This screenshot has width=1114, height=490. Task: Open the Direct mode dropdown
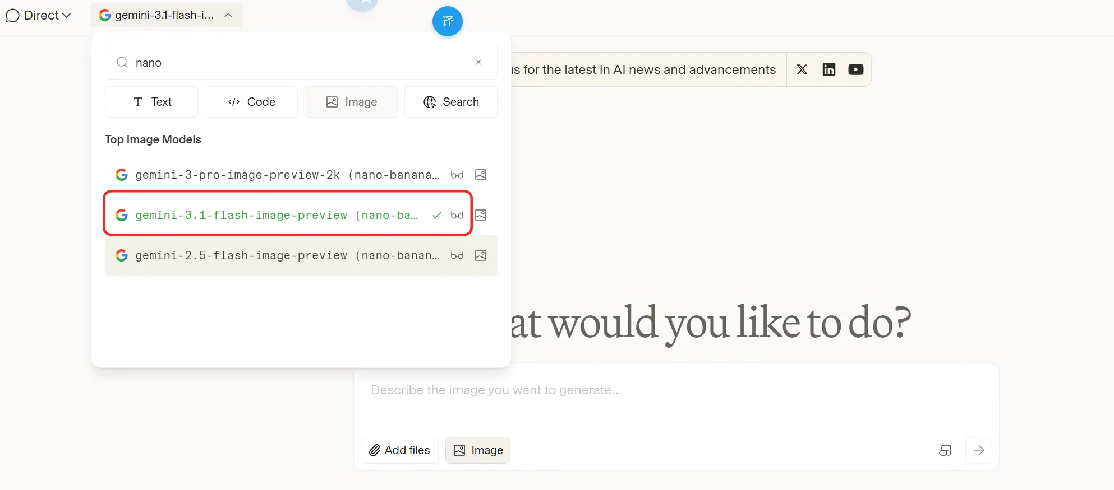(x=39, y=15)
